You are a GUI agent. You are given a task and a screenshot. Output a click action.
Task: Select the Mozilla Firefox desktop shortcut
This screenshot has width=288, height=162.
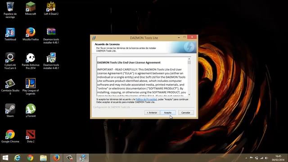(31, 34)
